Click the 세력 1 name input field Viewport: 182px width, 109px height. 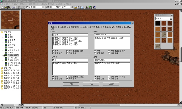[x=70, y=35]
